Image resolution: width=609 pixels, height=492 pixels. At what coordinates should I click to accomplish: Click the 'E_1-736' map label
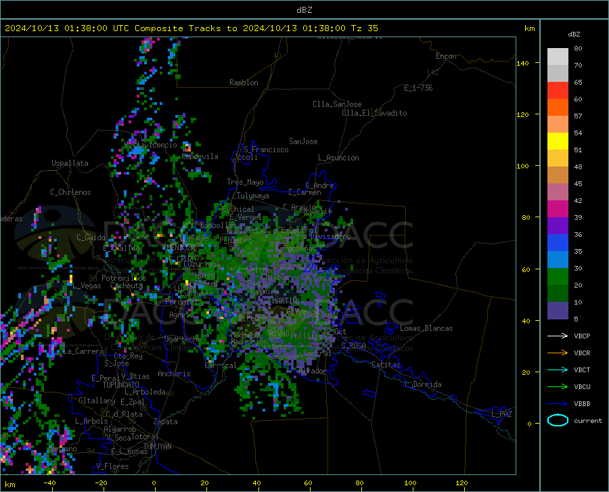pyautogui.click(x=418, y=88)
